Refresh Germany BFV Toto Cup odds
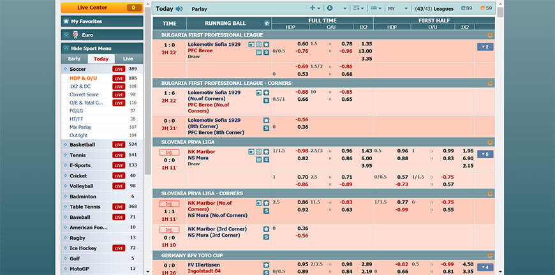 click(490, 255)
